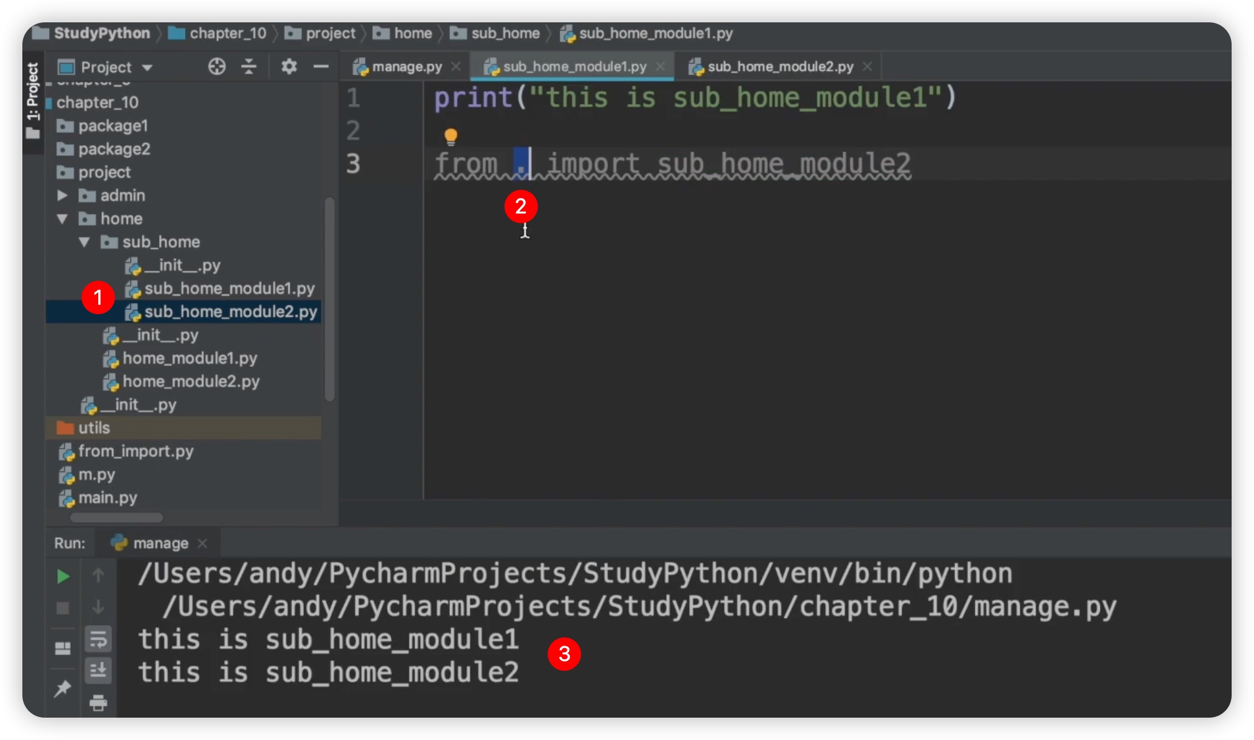Image resolution: width=1254 pixels, height=740 pixels.
Task: Open main.py file in tree
Action: (x=108, y=498)
